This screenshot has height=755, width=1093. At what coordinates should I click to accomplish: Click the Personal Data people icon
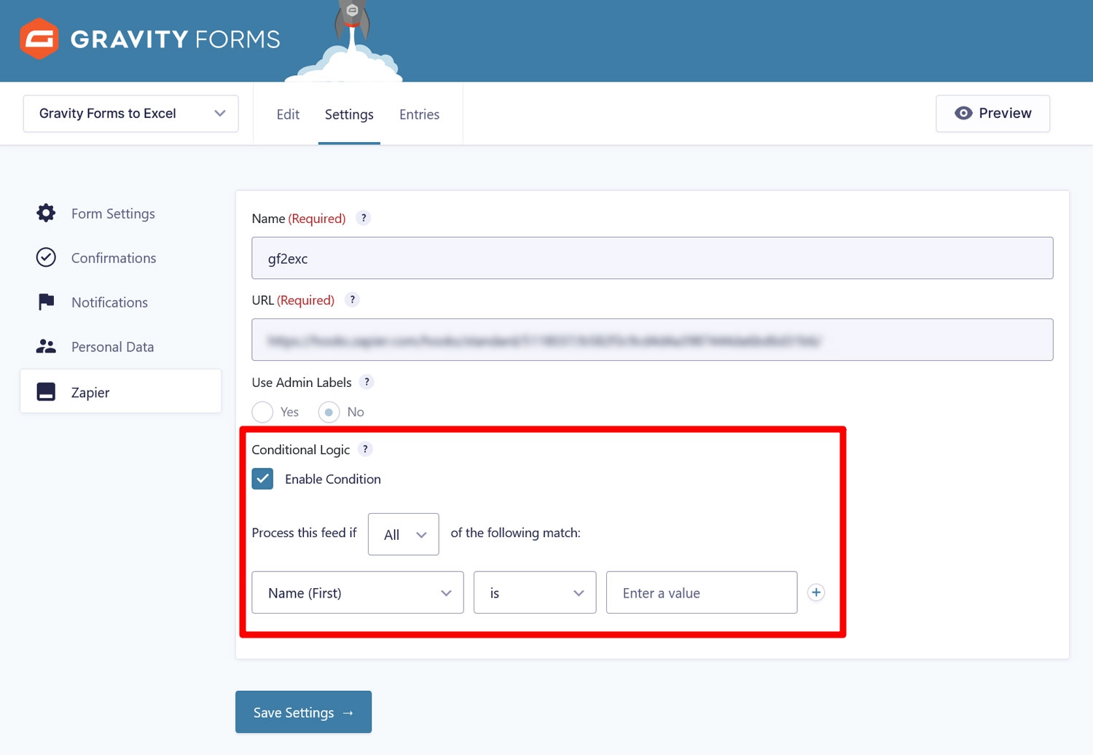(46, 346)
